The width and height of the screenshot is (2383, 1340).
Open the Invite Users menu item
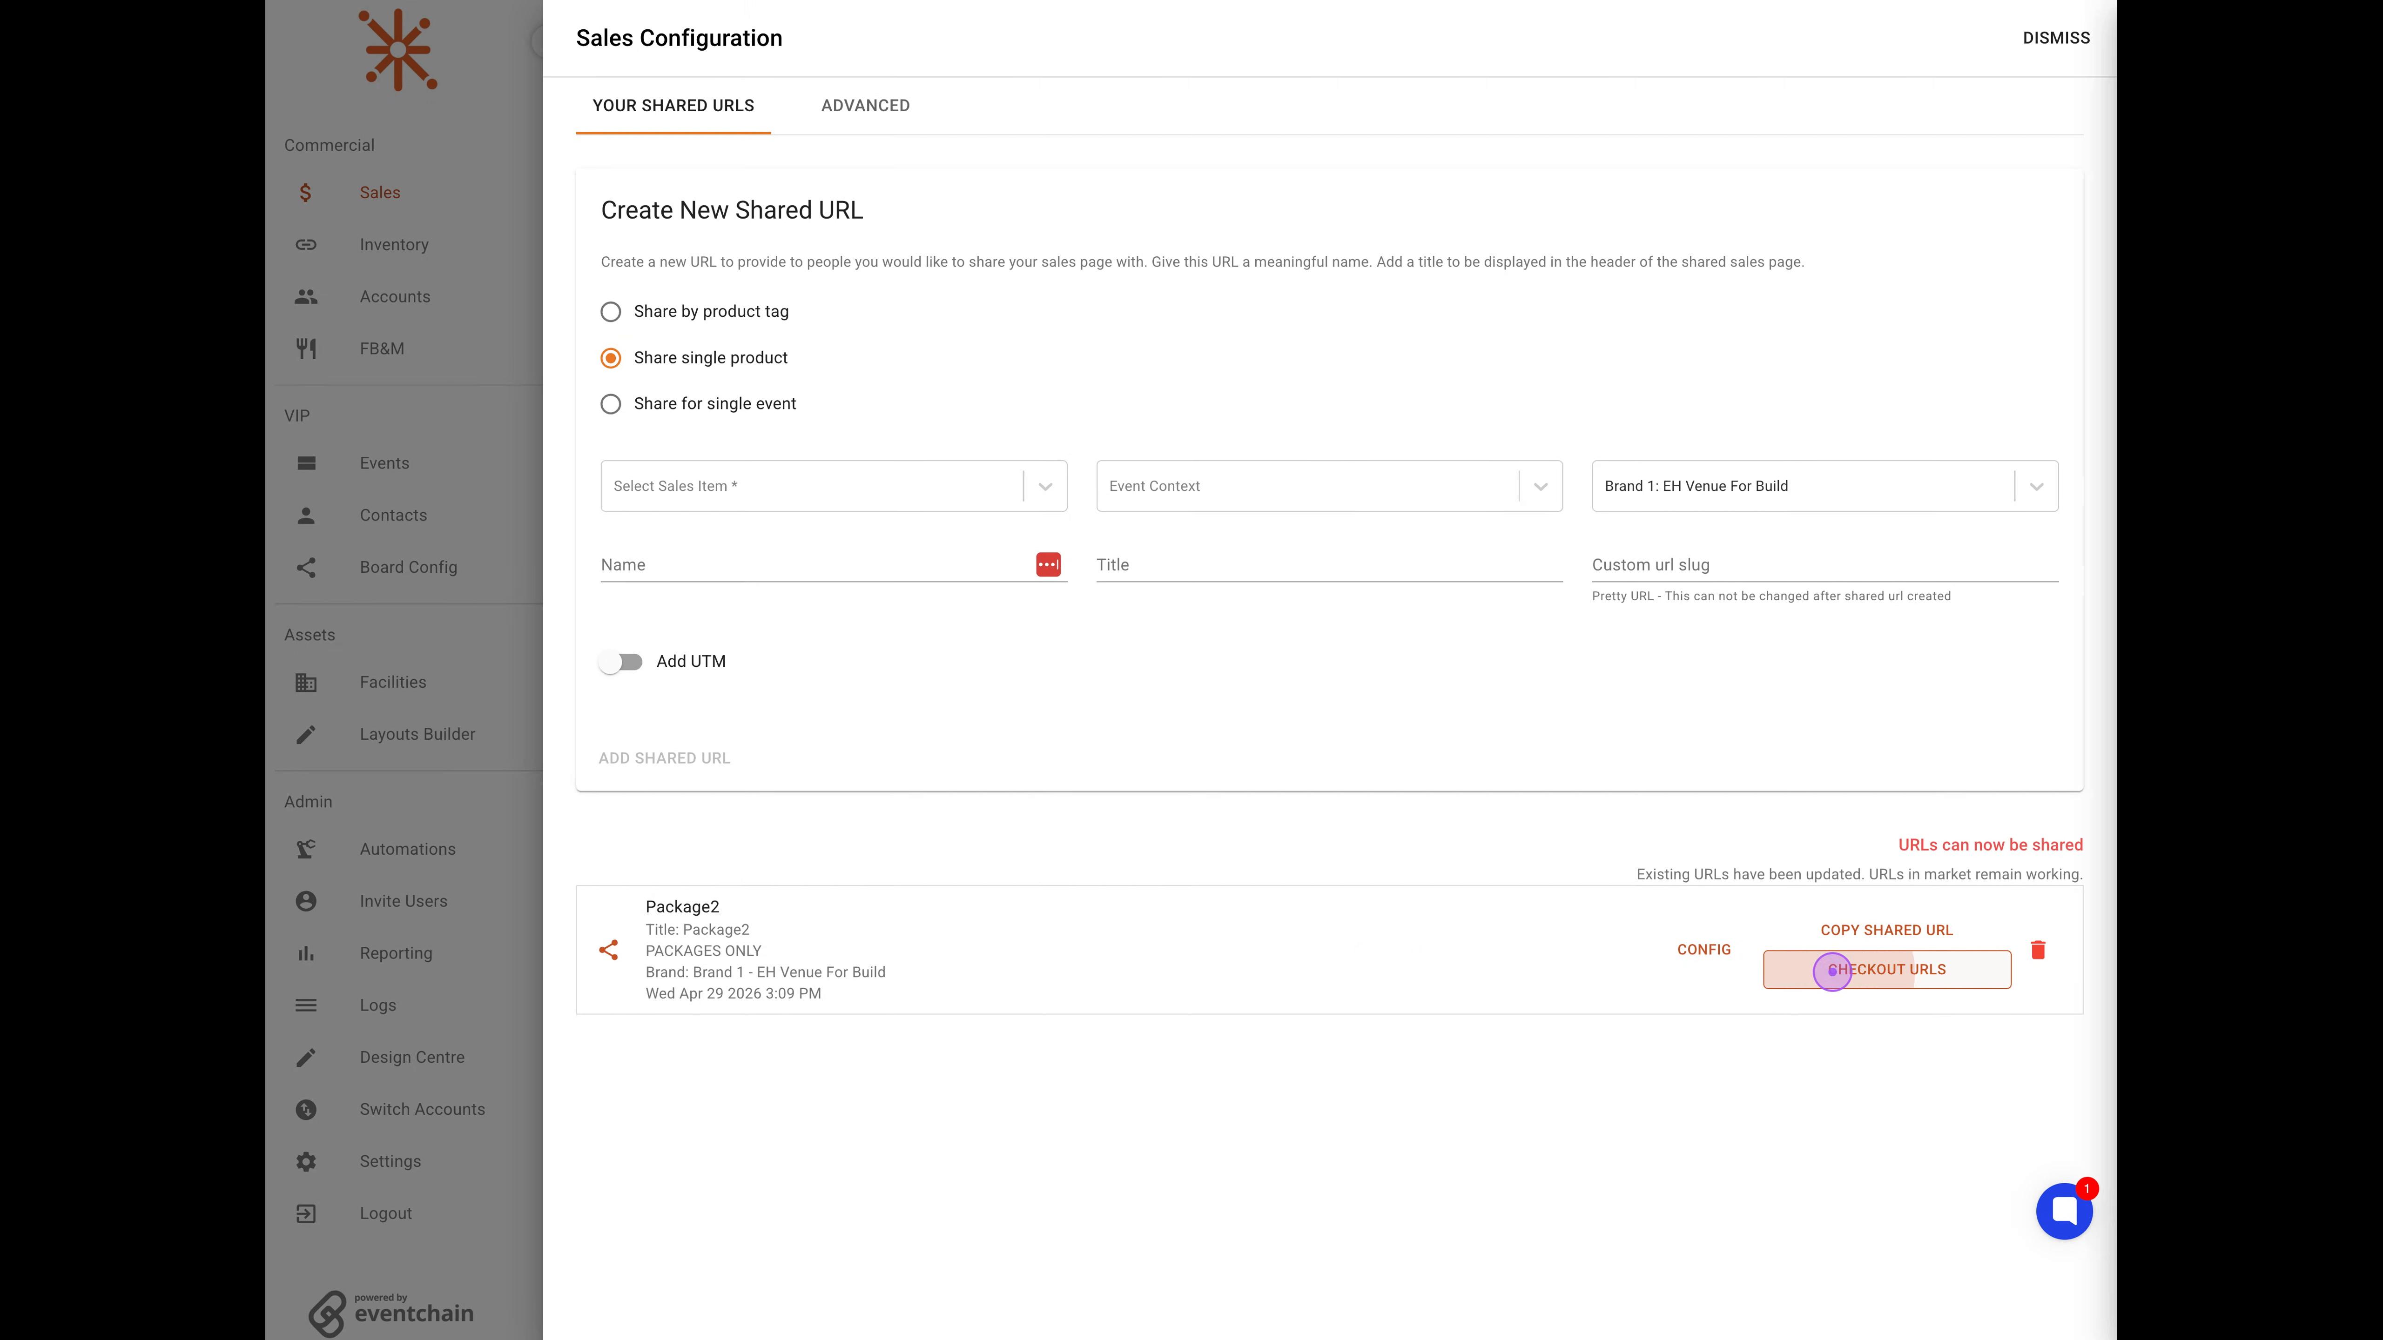pos(404,901)
